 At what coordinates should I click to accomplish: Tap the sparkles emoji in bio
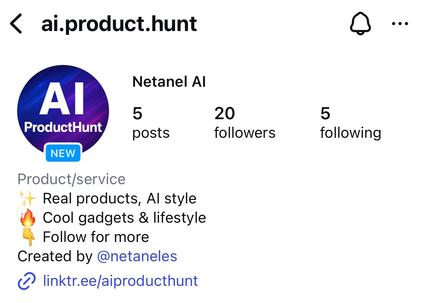[27, 199]
